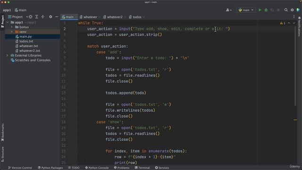Go to previous highlighted error arrow
The image size is (302, 170).
[289, 23]
